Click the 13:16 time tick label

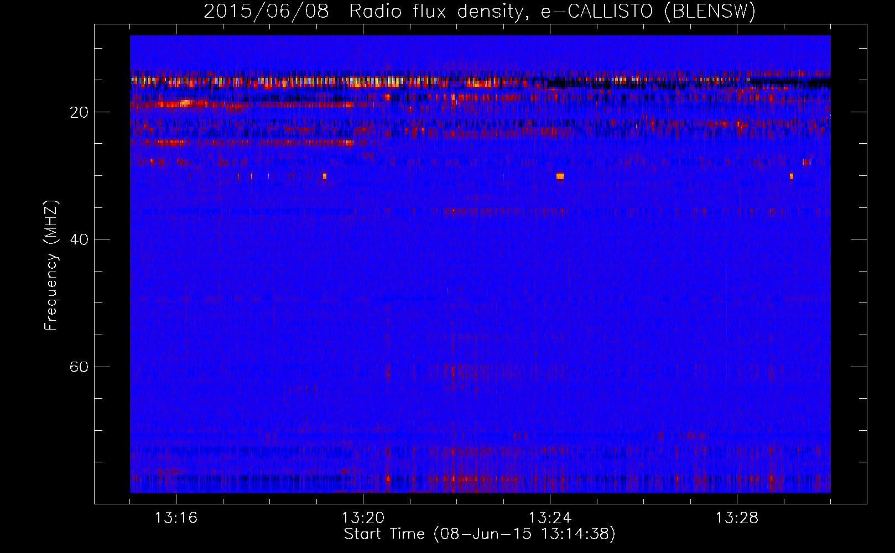(x=176, y=518)
